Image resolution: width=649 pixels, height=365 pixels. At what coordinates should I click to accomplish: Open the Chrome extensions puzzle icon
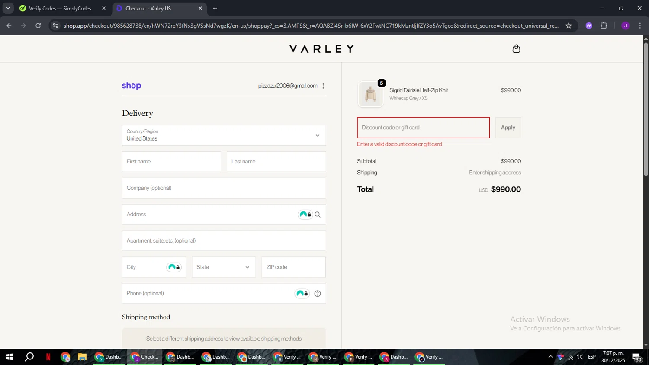coord(604,26)
